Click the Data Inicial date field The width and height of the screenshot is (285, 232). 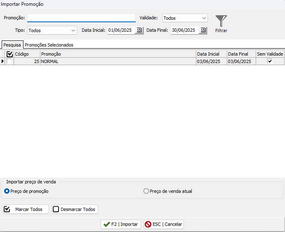point(121,30)
